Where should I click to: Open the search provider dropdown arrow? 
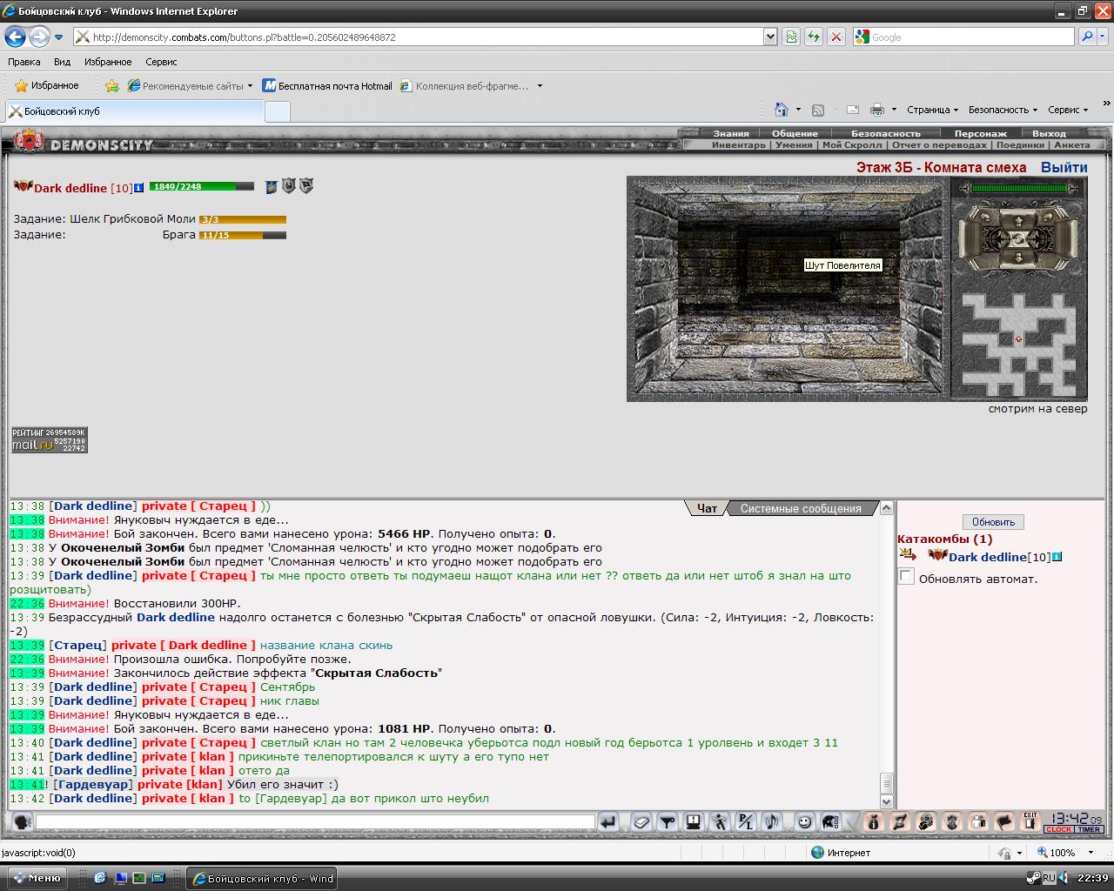click(1104, 37)
